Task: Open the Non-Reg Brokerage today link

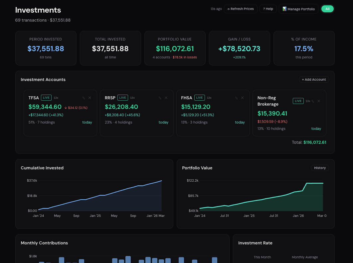Action: click(316, 129)
